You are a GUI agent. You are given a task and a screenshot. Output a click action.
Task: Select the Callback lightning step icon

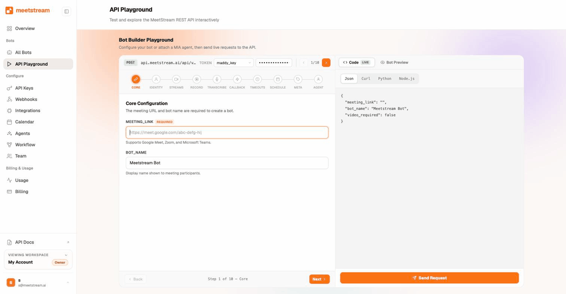[x=237, y=79]
